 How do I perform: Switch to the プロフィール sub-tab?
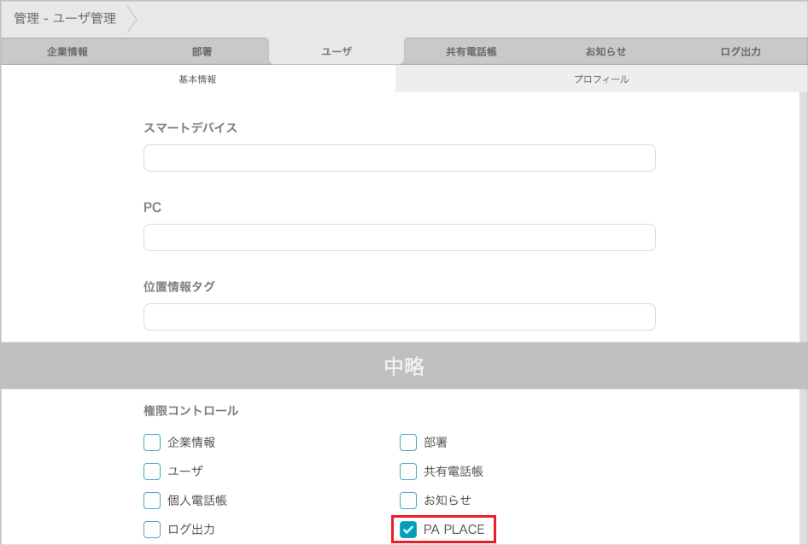600,79
